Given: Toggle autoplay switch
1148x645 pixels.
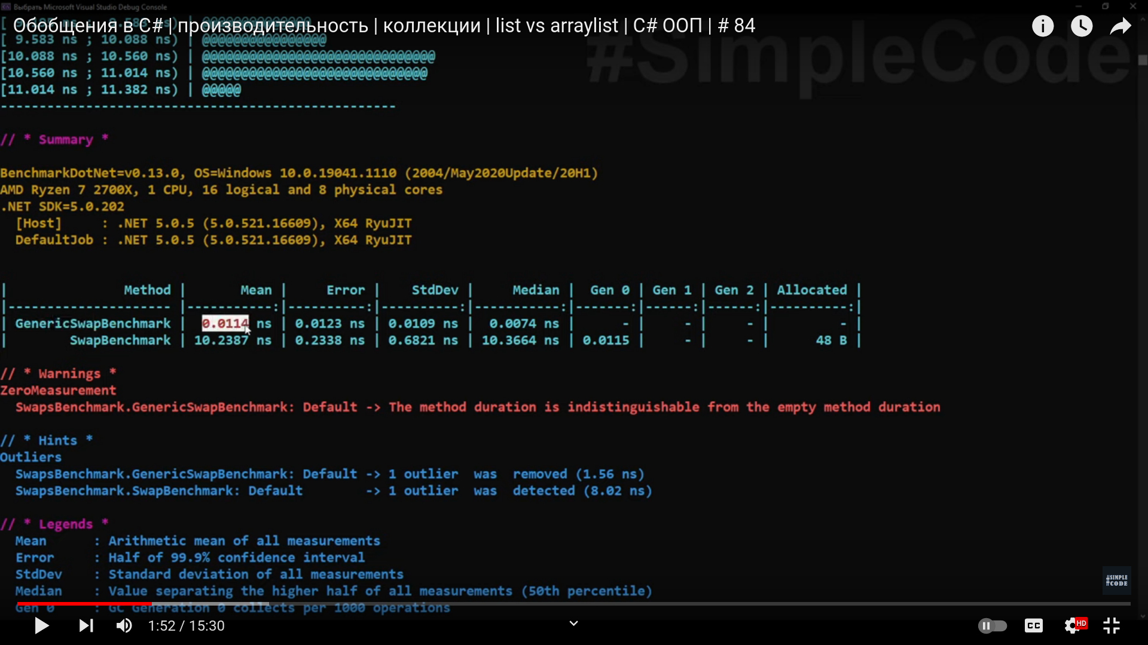Looking at the screenshot, I should pyautogui.click(x=992, y=625).
